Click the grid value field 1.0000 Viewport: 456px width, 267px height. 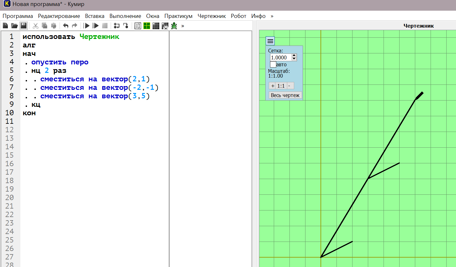[281, 57]
